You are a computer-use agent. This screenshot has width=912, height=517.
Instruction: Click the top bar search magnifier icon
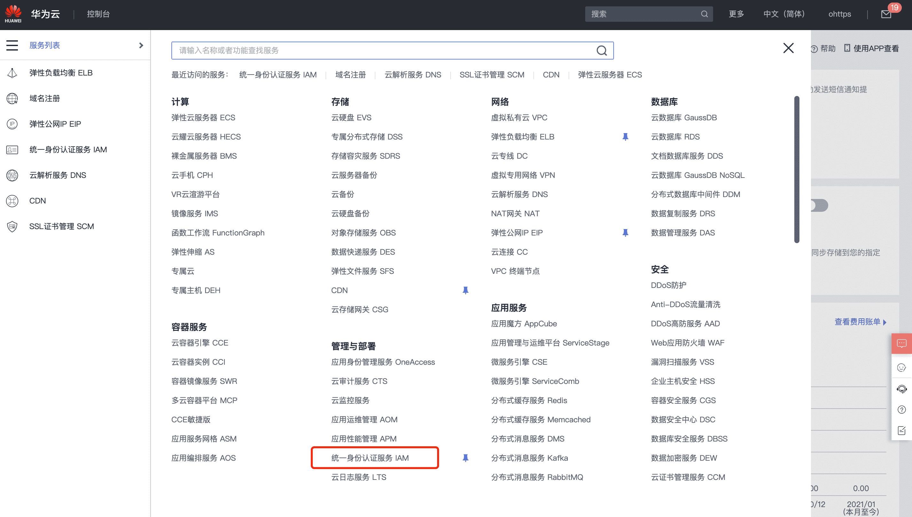pos(704,14)
